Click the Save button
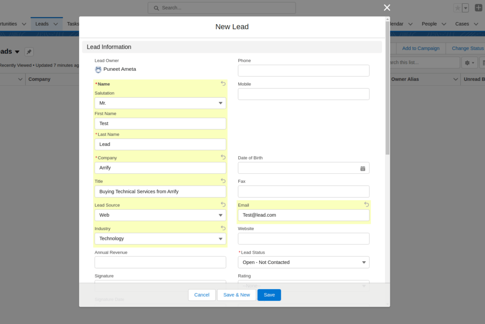485x324 pixels. point(269,294)
